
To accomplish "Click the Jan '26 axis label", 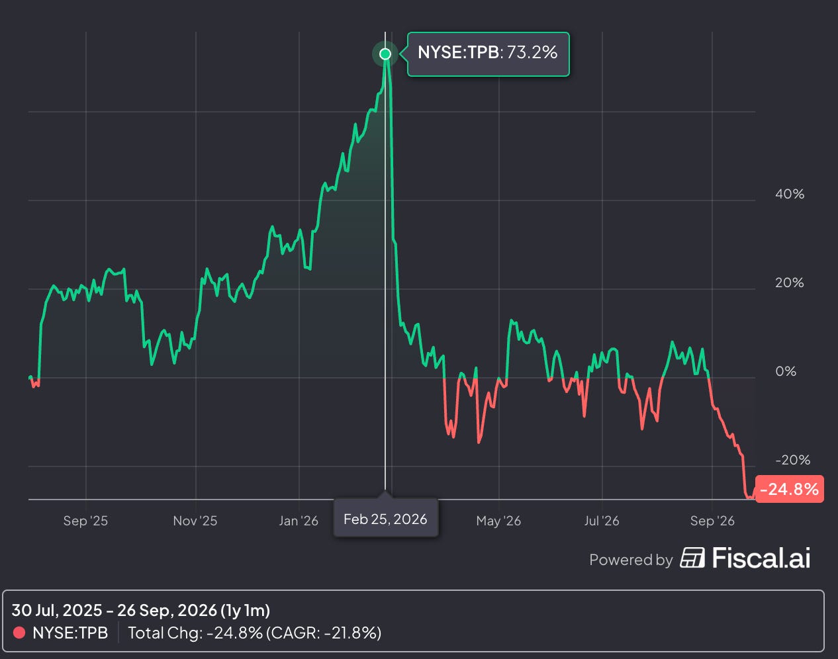I will tap(299, 521).
